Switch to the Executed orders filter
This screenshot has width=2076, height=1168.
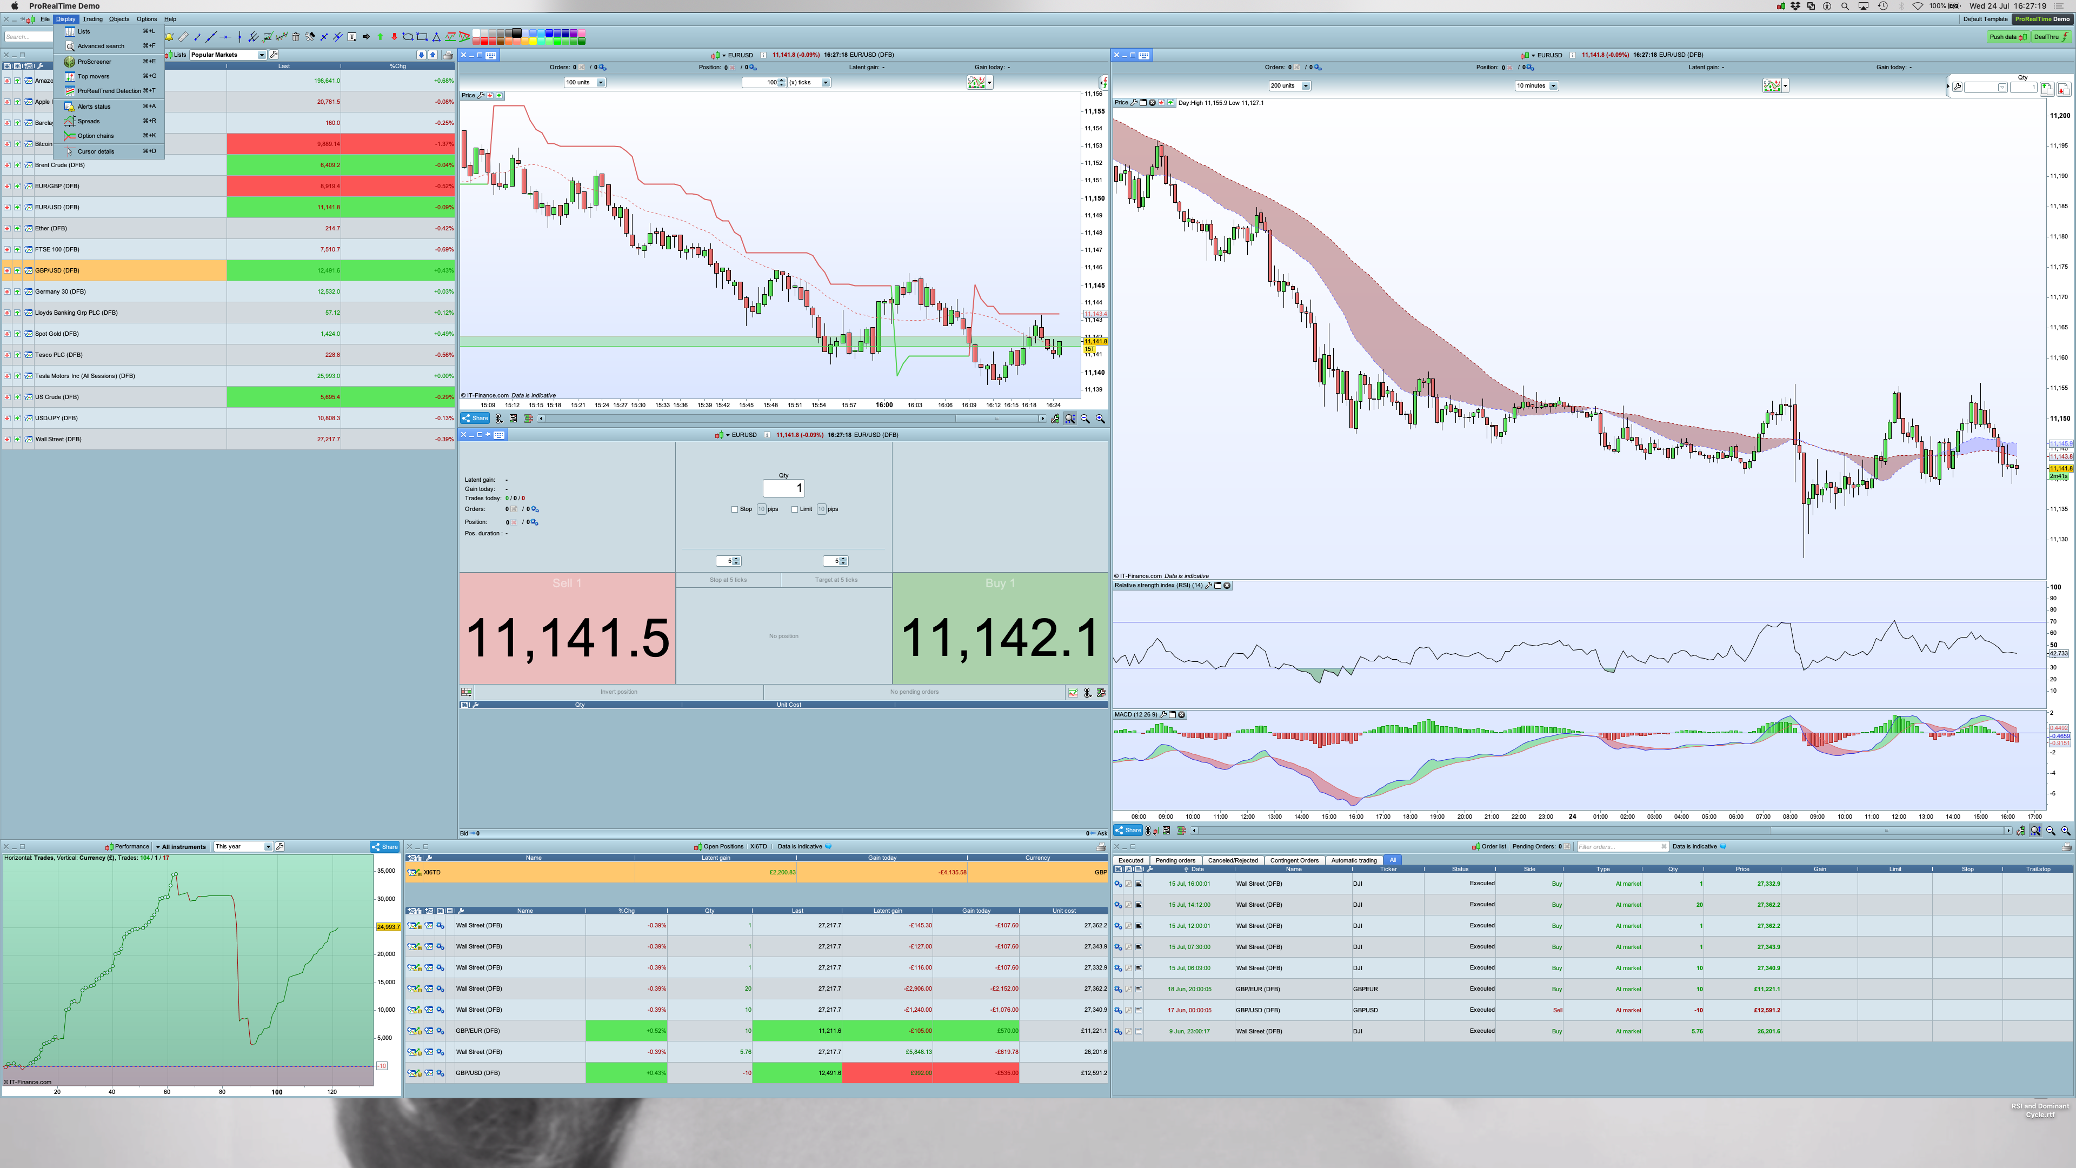point(1130,860)
